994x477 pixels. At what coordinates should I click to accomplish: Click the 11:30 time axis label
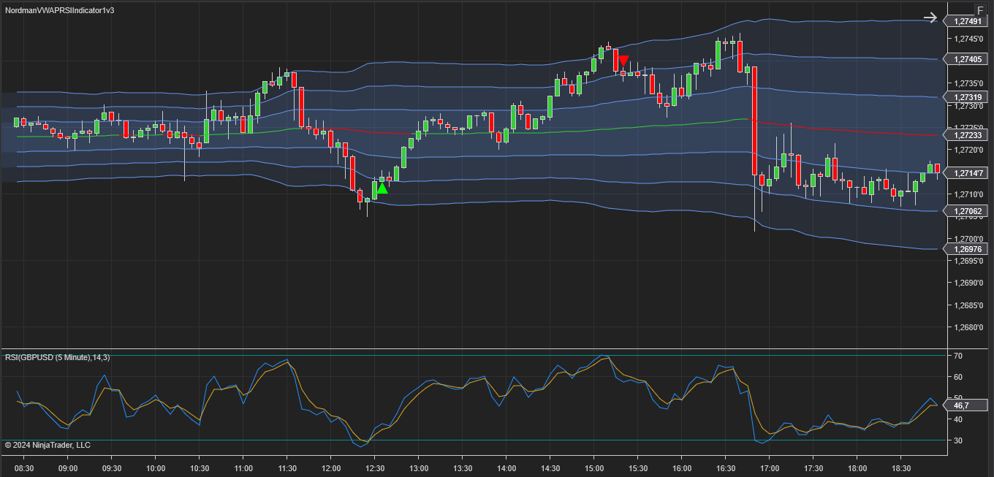tap(287, 468)
